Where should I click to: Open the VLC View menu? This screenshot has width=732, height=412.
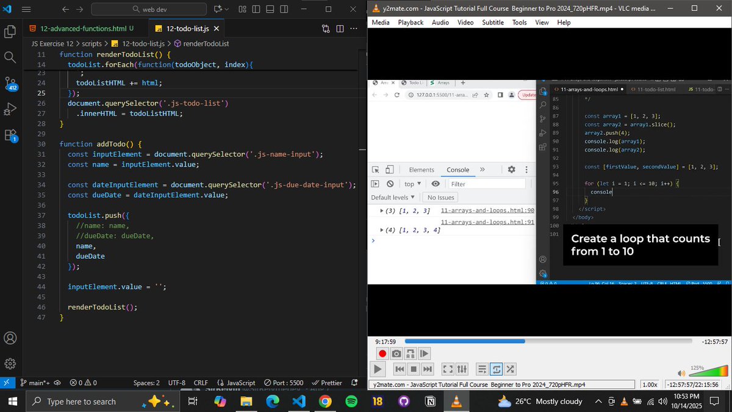(x=542, y=23)
